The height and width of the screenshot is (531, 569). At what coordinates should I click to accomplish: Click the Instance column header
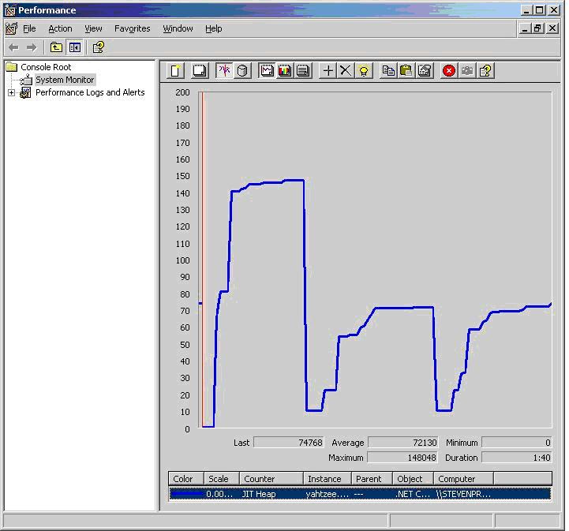pyautogui.click(x=328, y=479)
